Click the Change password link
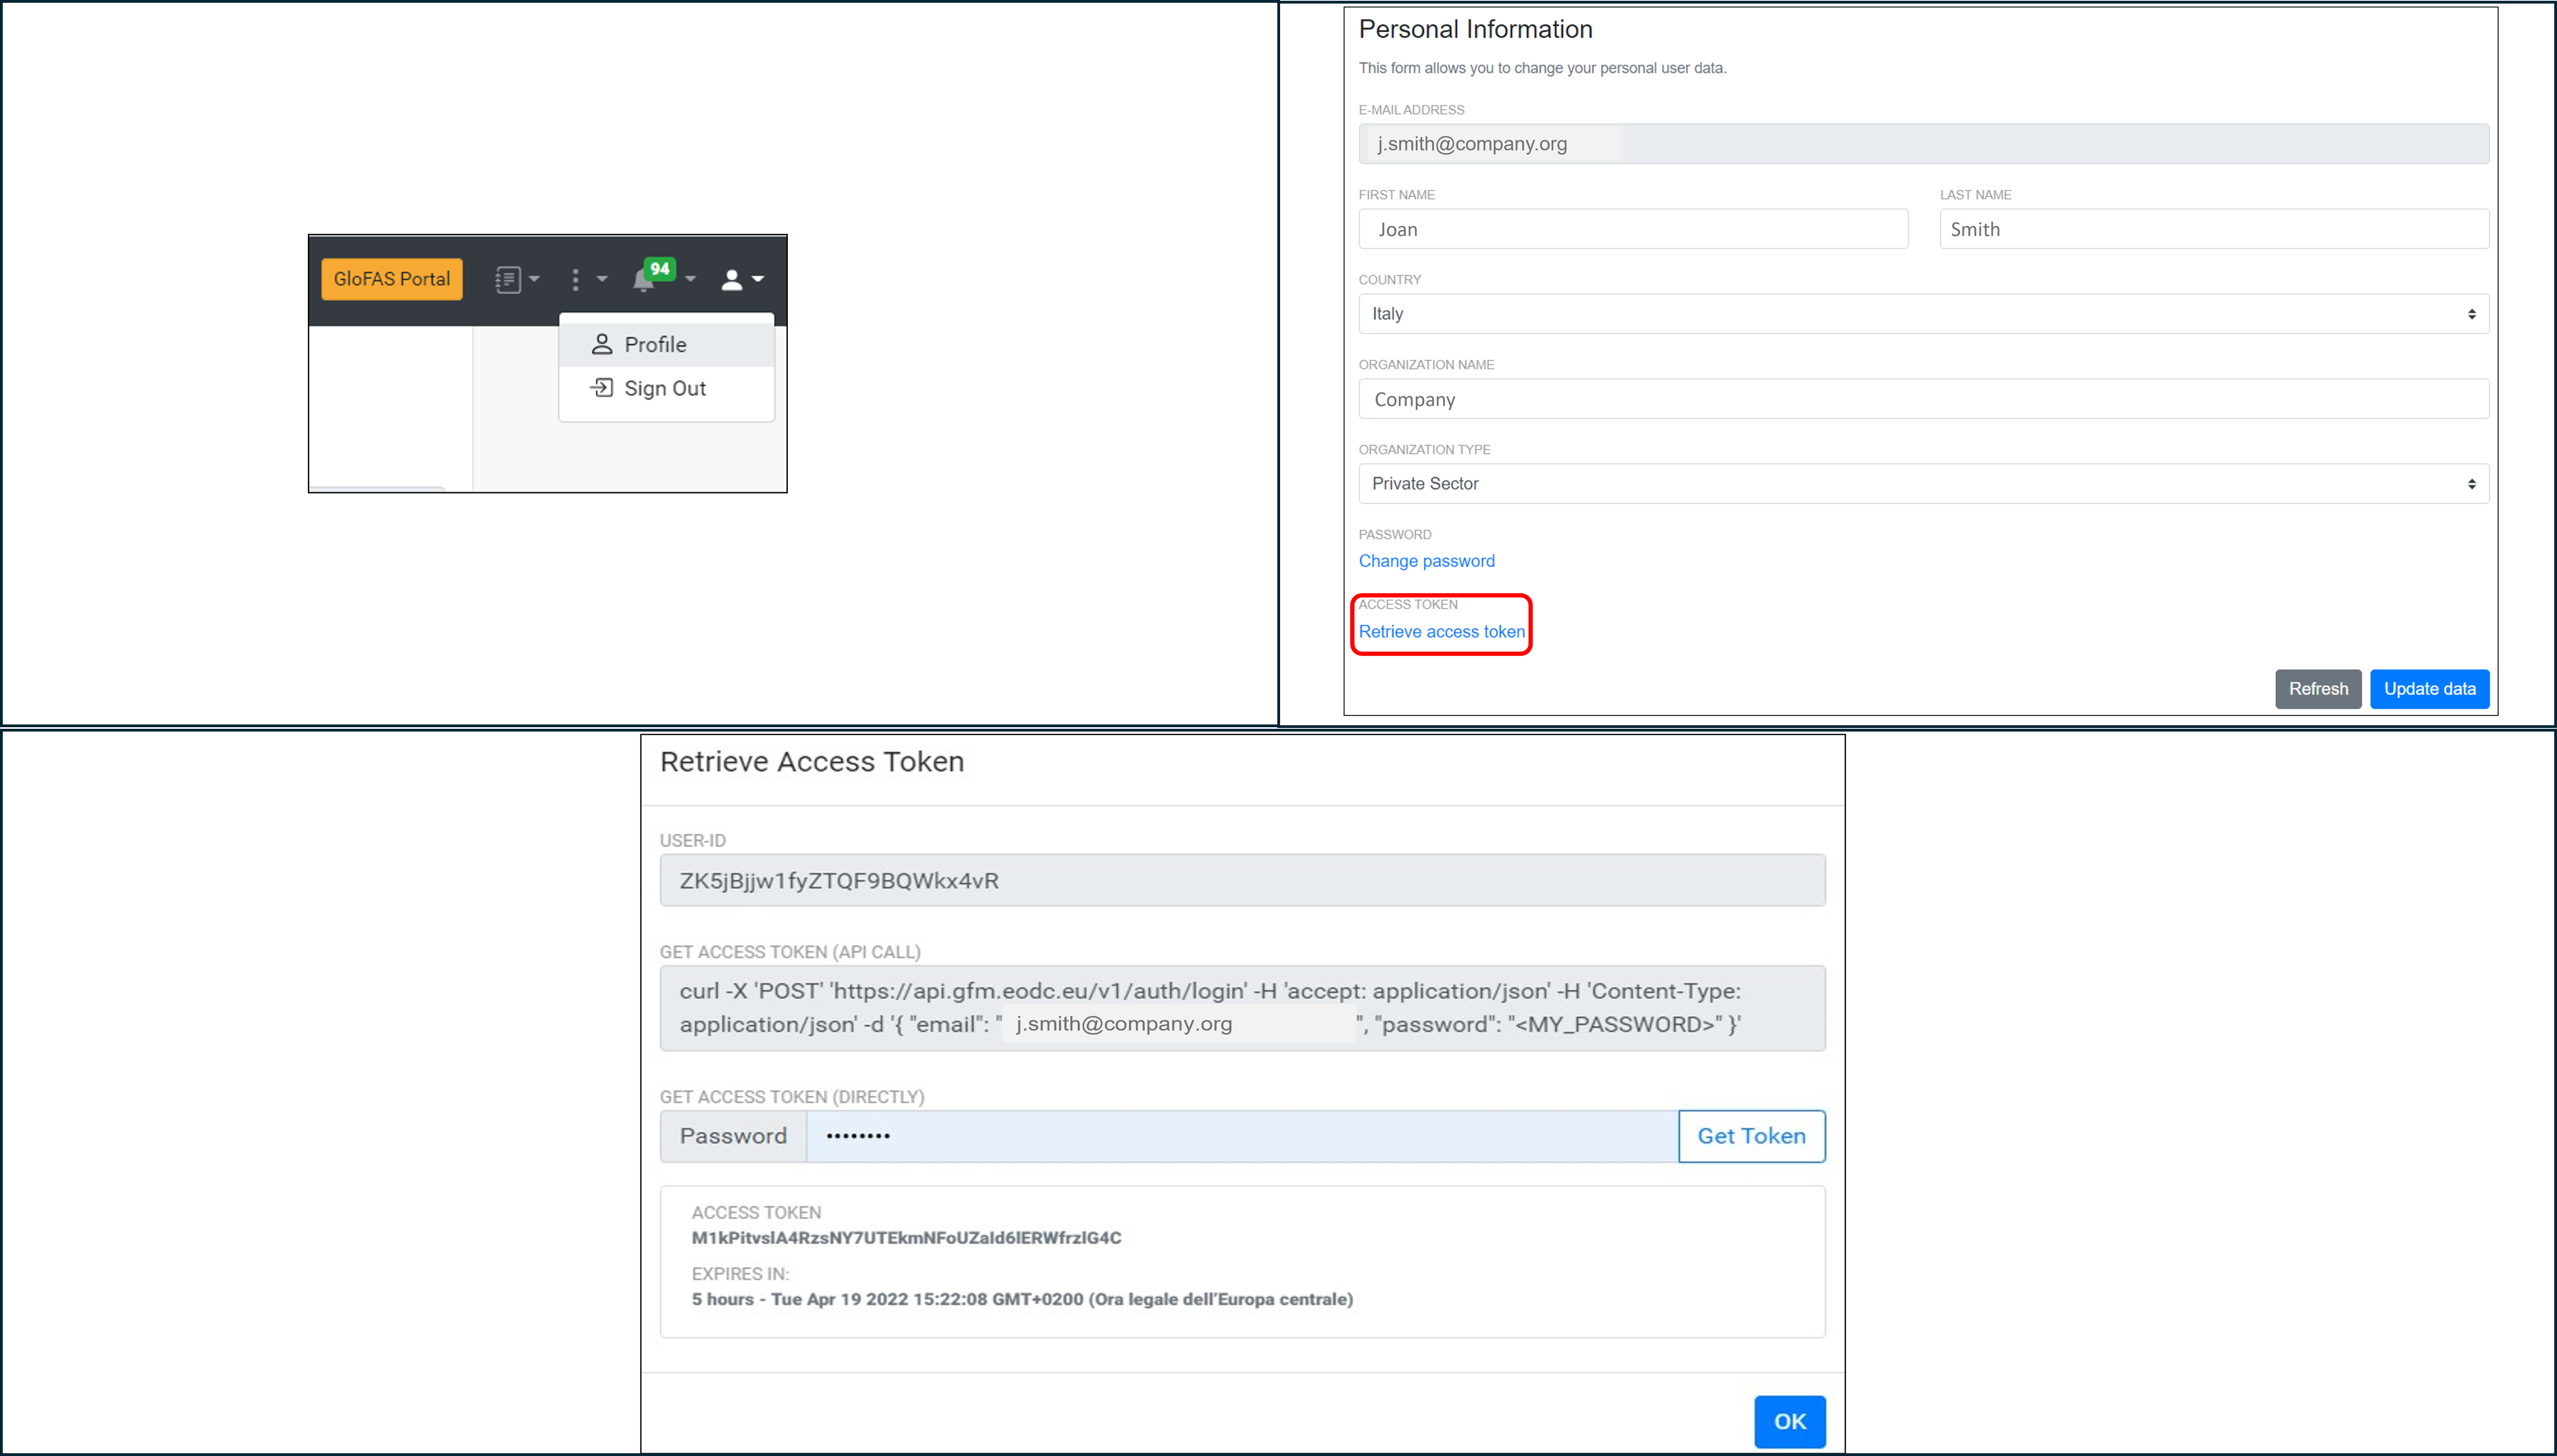Viewport: 2557px width, 1456px height. point(1426,561)
